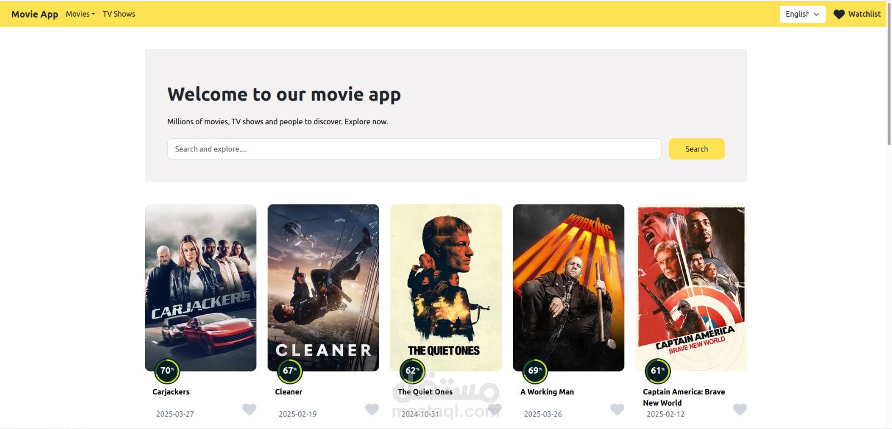
Task: Click the 62% score badge on Quiet Ones
Action: [x=413, y=371]
